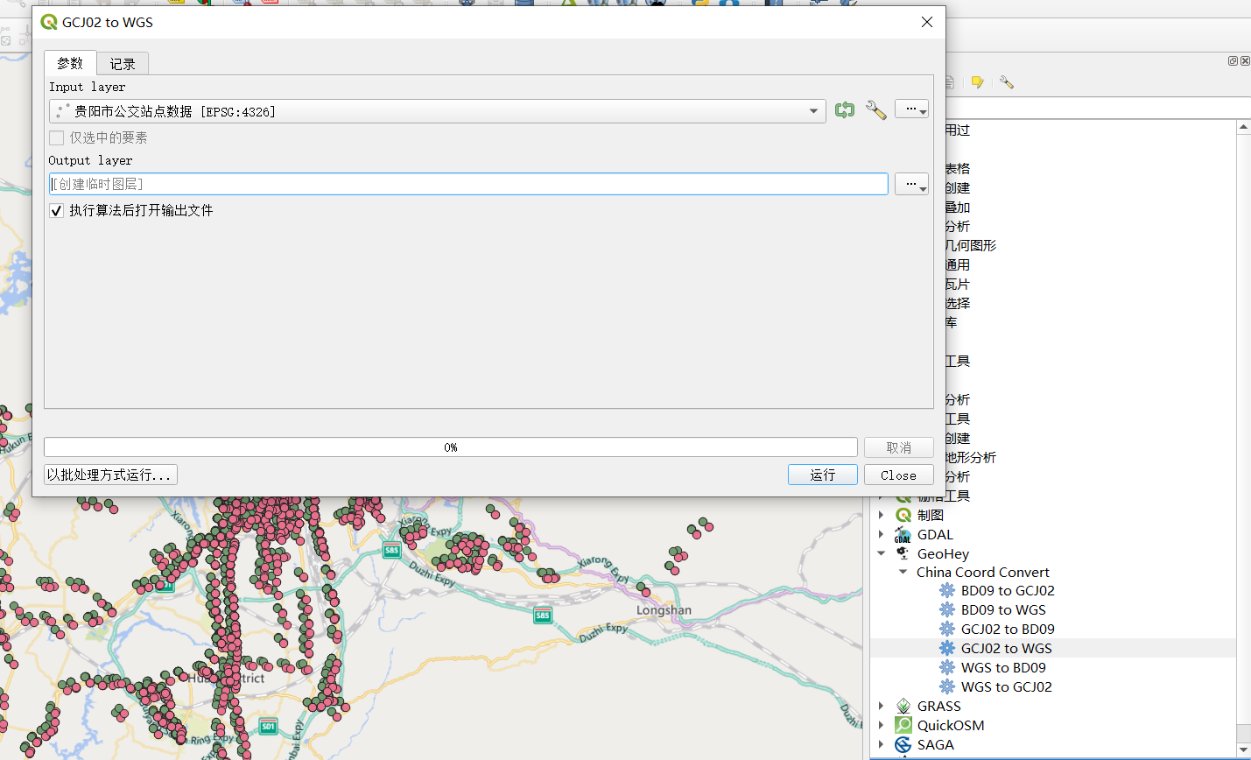Switch to the 记录 tab
The width and height of the screenshot is (1251, 760).
[123, 64]
